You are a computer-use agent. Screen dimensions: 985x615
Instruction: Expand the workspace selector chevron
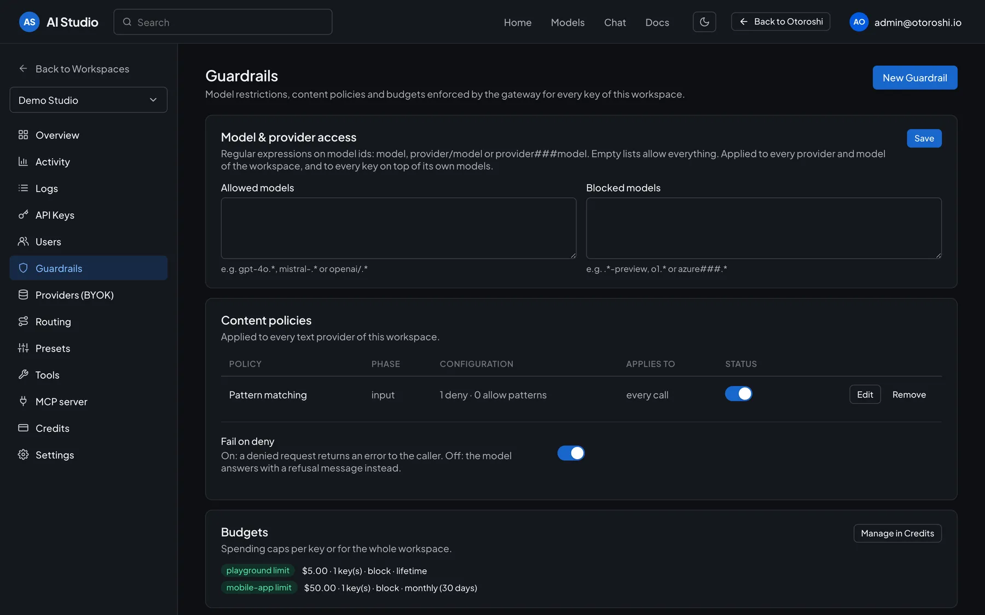click(x=153, y=100)
